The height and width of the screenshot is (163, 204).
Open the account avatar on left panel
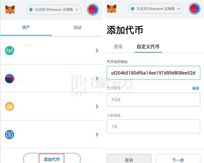click(x=93, y=9)
